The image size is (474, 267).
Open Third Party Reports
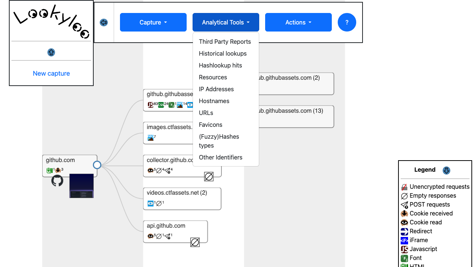pyautogui.click(x=225, y=42)
